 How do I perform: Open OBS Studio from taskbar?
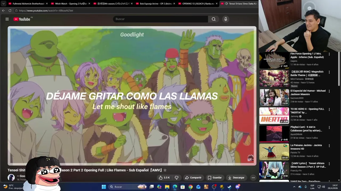(214, 187)
